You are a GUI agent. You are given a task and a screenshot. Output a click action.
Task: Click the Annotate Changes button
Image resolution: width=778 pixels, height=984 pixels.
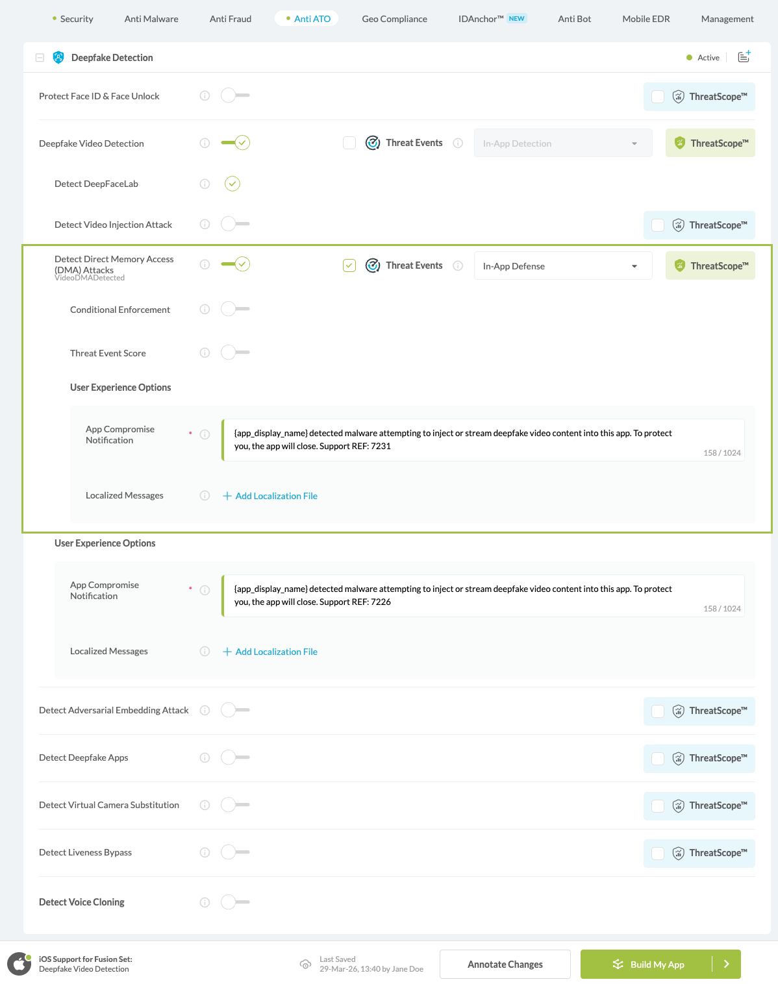pos(505,964)
